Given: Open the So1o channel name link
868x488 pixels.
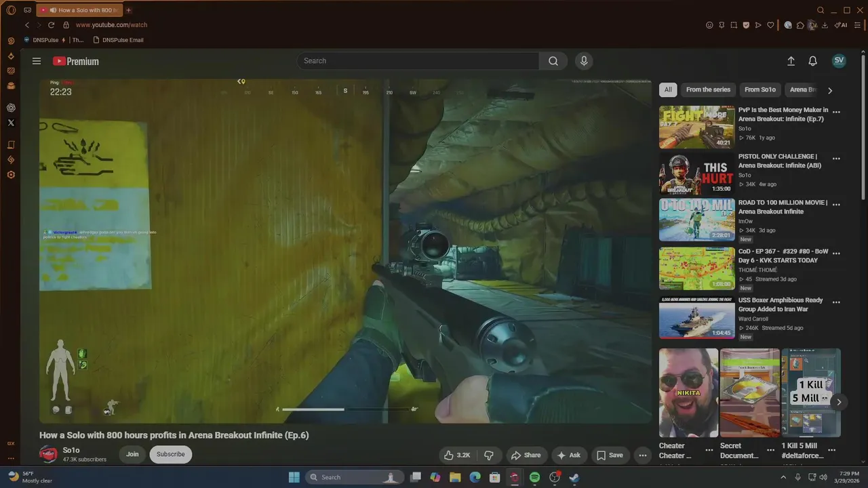Looking at the screenshot, I should coord(71,450).
